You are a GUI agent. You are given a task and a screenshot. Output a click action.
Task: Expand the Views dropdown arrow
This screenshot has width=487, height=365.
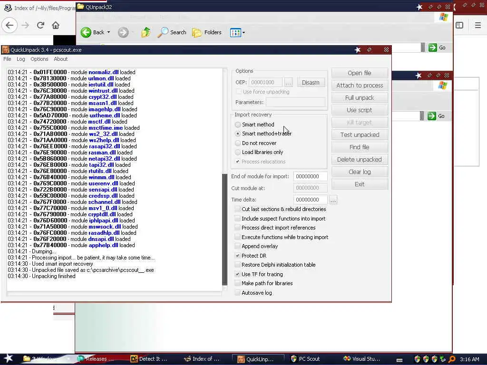pyautogui.click(x=244, y=32)
